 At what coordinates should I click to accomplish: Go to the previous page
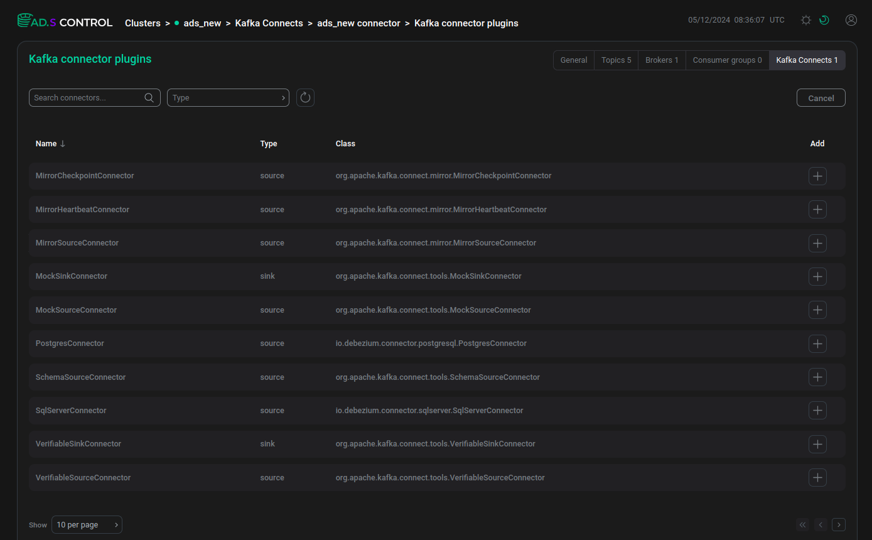(821, 525)
